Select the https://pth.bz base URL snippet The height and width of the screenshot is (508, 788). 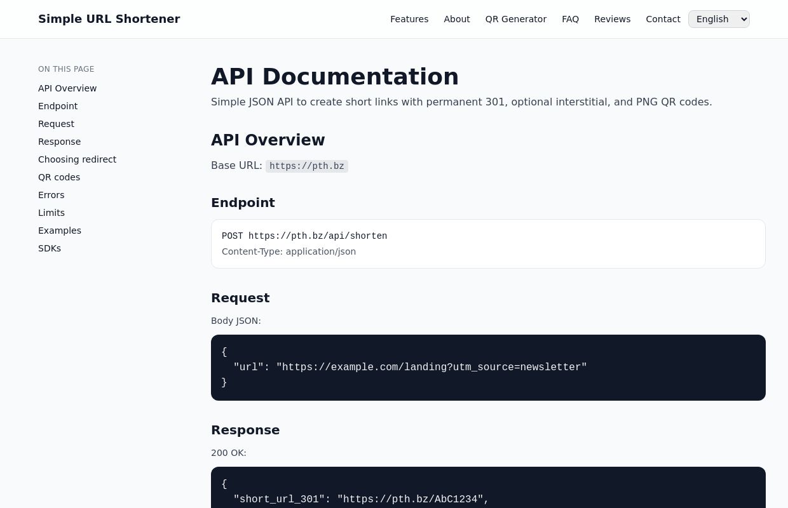pyautogui.click(x=307, y=166)
